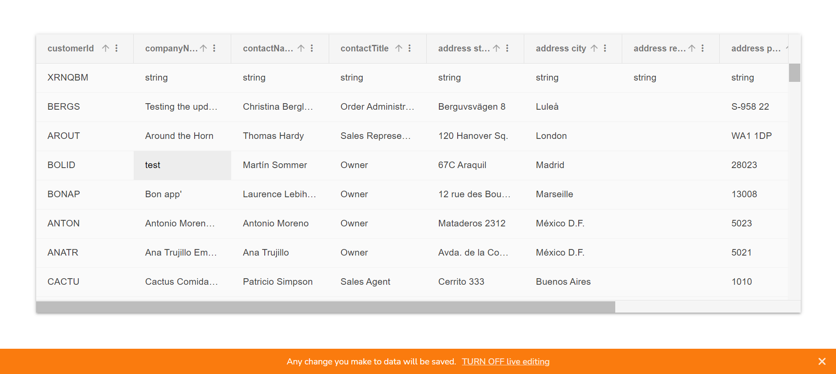The width and height of the screenshot is (836, 374).
Task: Sort by customerId using the arrow icon
Action: click(x=105, y=48)
